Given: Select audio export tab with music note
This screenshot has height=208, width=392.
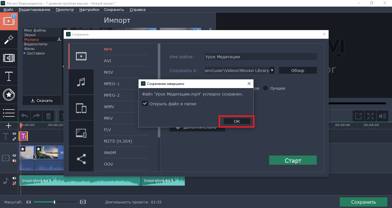Looking at the screenshot, I should [81, 82].
